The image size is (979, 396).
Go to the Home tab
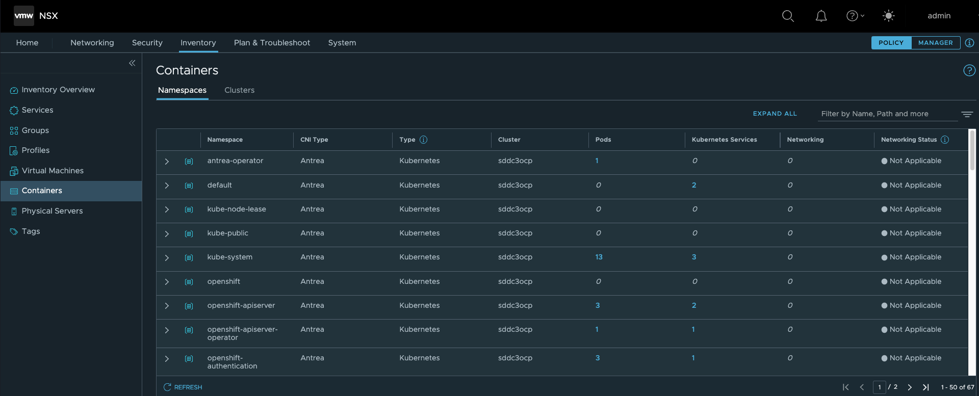[27, 43]
